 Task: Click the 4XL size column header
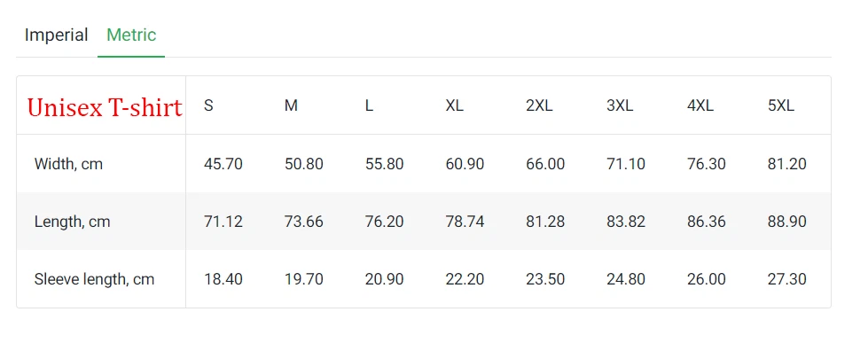[700, 105]
